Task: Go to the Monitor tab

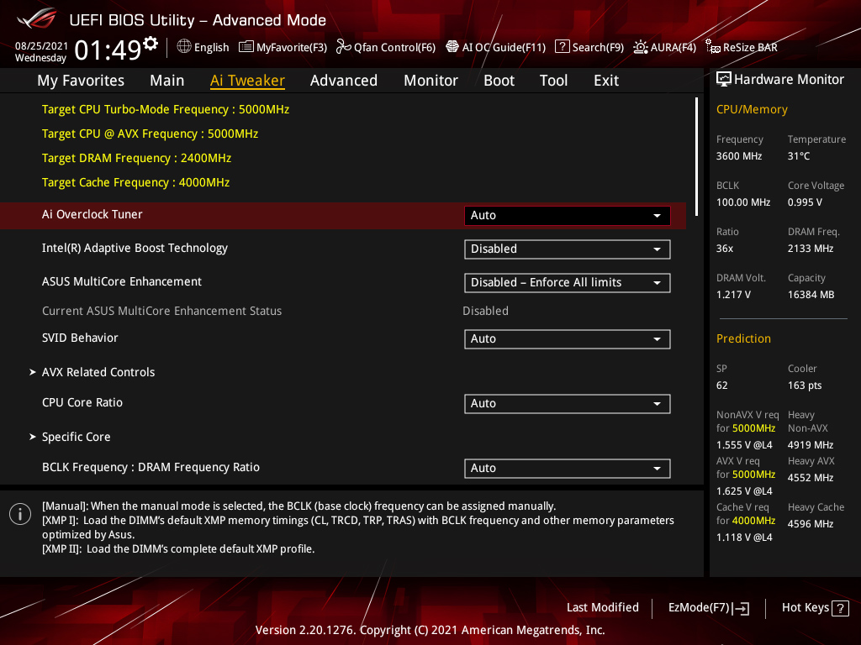Action: tap(431, 81)
